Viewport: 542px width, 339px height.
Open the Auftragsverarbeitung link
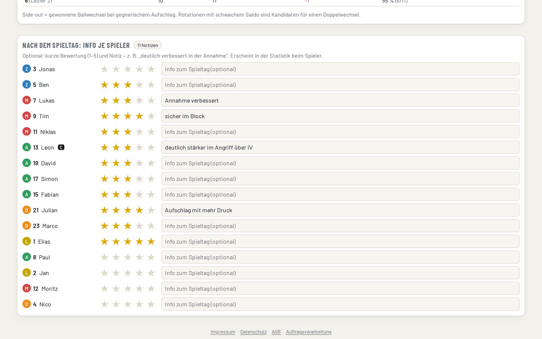point(309,332)
